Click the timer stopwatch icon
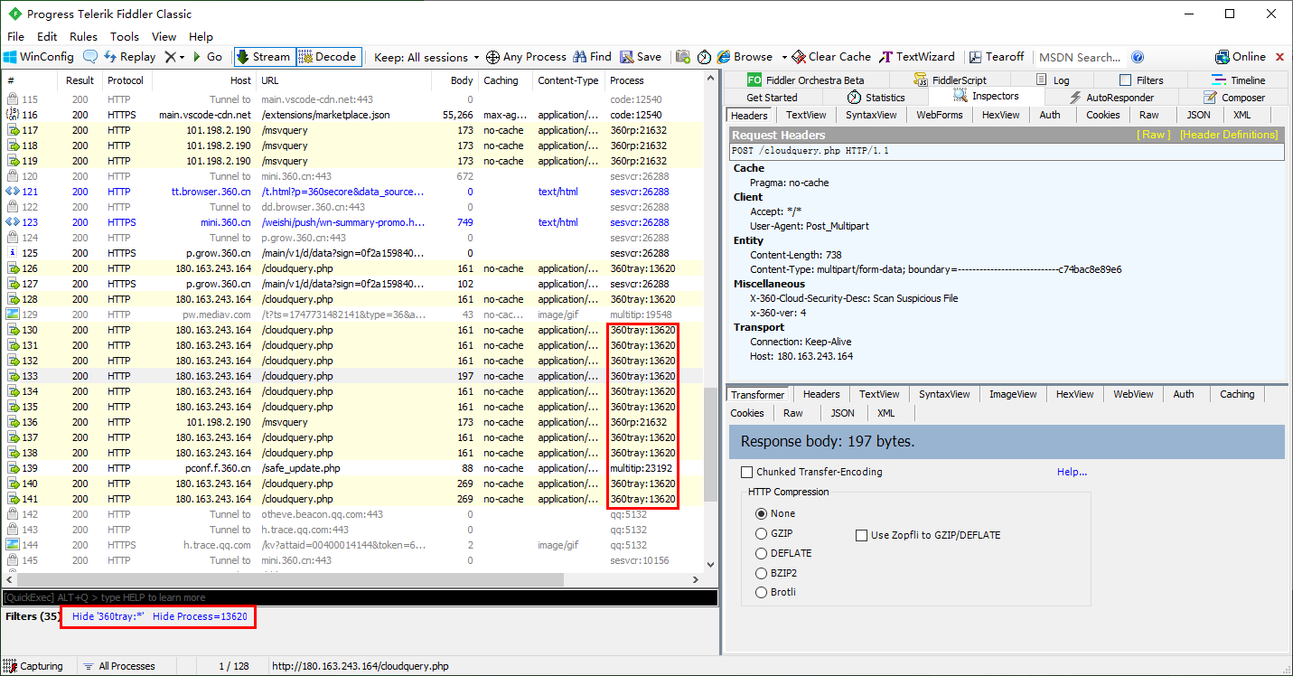This screenshot has width=1293, height=676. [704, 57]
